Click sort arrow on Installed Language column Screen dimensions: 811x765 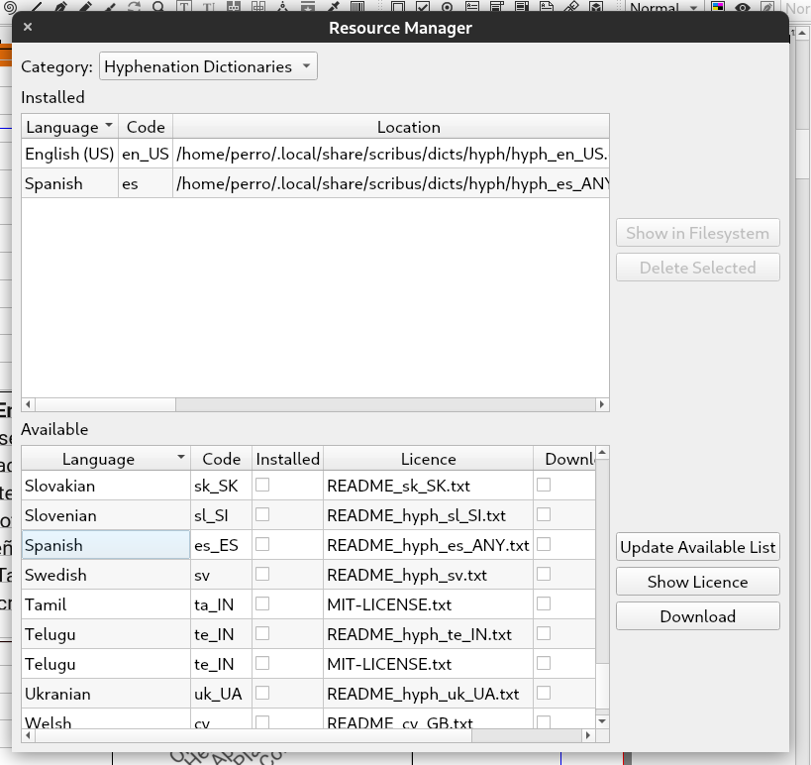coord(108,127)
